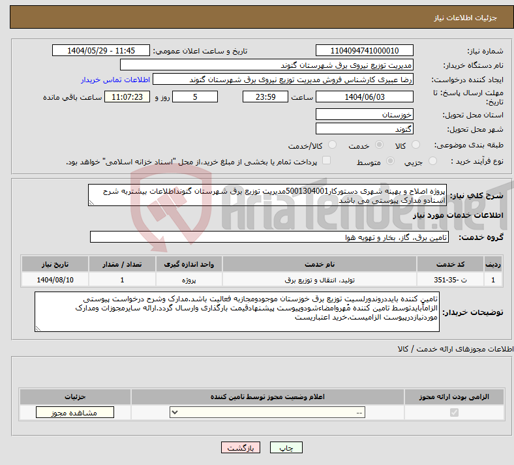Click the کد خدمت column header

(x=451, y=264)
